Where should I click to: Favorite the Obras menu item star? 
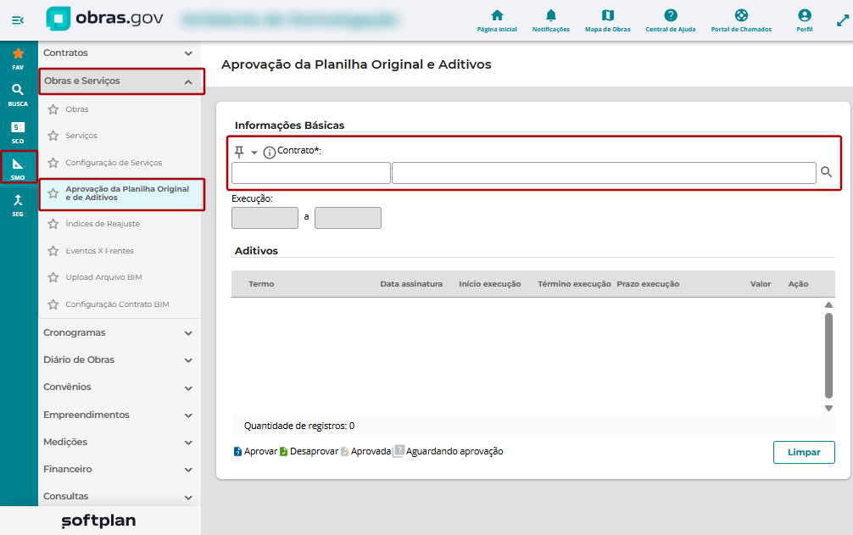coord(53,109)
